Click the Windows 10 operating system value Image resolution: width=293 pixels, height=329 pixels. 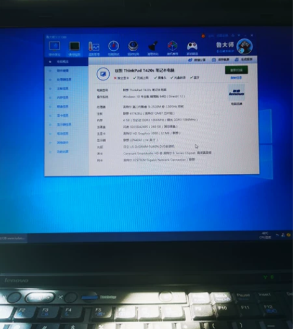[x=154, y=96]
